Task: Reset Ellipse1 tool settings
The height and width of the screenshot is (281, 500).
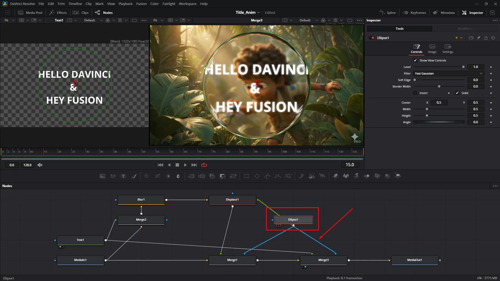Action: (493, 38)
